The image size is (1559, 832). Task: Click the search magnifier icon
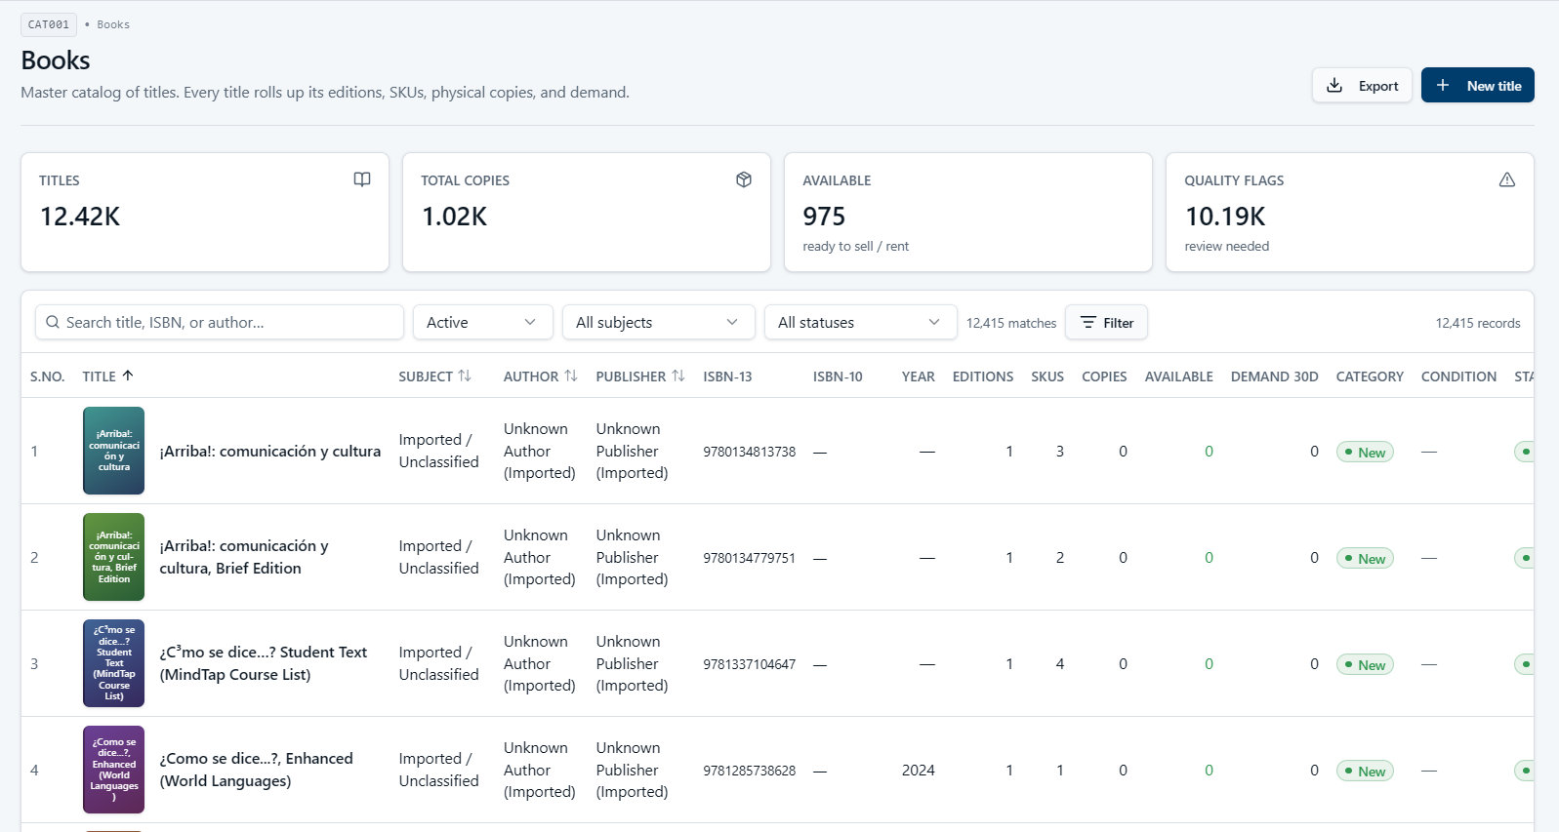53,322
